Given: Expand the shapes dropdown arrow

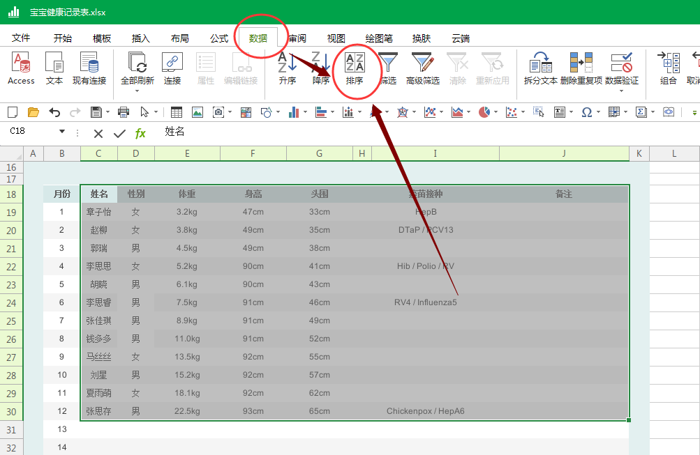Looking at the screenshot, I should [x=278, y=112].
